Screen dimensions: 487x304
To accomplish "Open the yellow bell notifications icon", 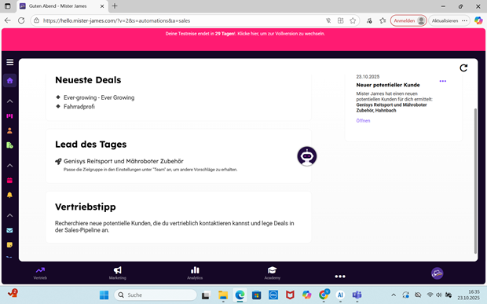I will point(10,195).
